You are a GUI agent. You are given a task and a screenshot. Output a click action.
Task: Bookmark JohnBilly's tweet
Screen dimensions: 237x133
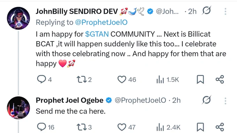(x=200, y=80)
